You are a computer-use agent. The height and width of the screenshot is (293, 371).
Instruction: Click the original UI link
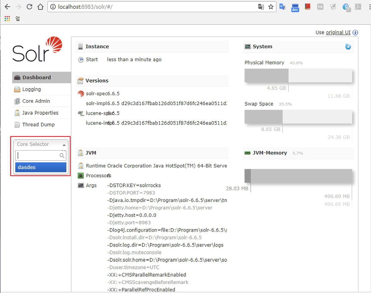click(338, 33)
